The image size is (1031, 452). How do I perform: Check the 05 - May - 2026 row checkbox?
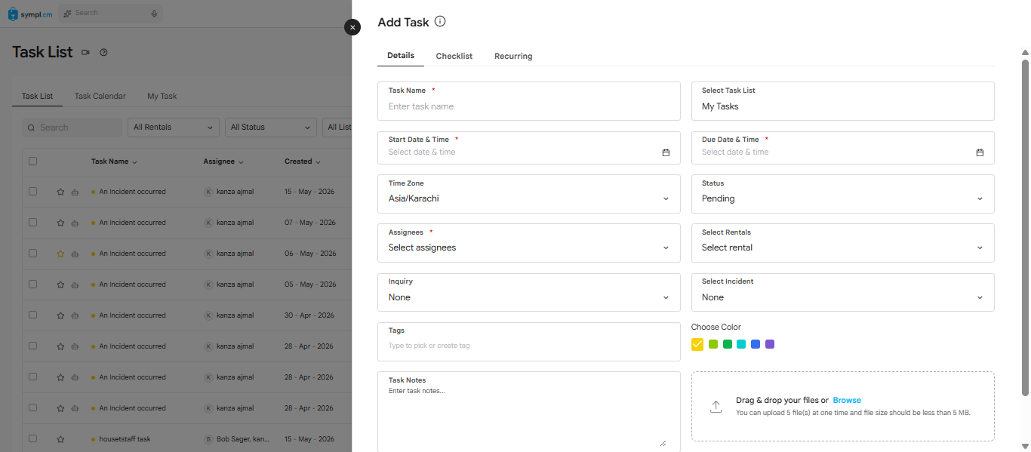click(32, 284)
